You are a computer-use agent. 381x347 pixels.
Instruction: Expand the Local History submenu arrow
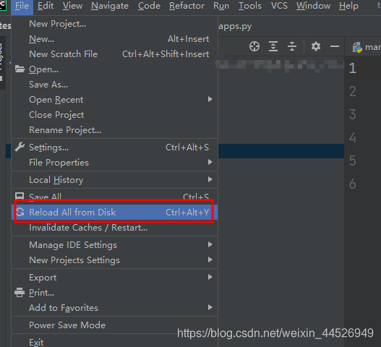click(210, 179)
